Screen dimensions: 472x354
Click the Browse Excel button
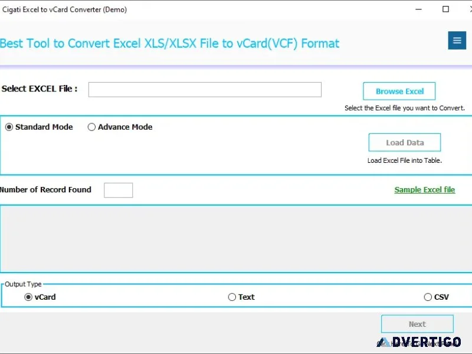pos(399,91)
